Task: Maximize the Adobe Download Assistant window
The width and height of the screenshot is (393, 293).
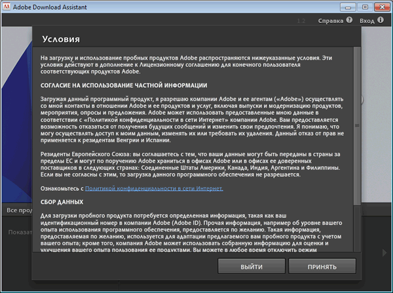Action: pyautogui.click(x=365, y=7)
